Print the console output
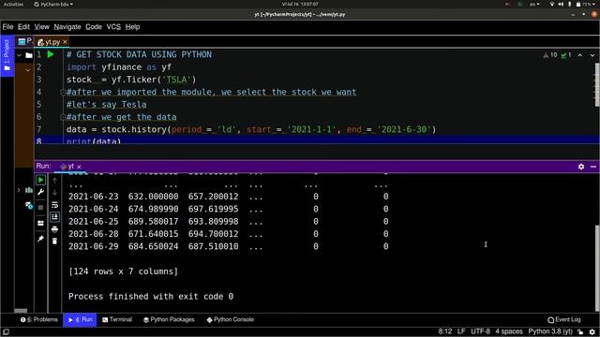The height and width of the screenshot is (337, 600). coord(54,229)
